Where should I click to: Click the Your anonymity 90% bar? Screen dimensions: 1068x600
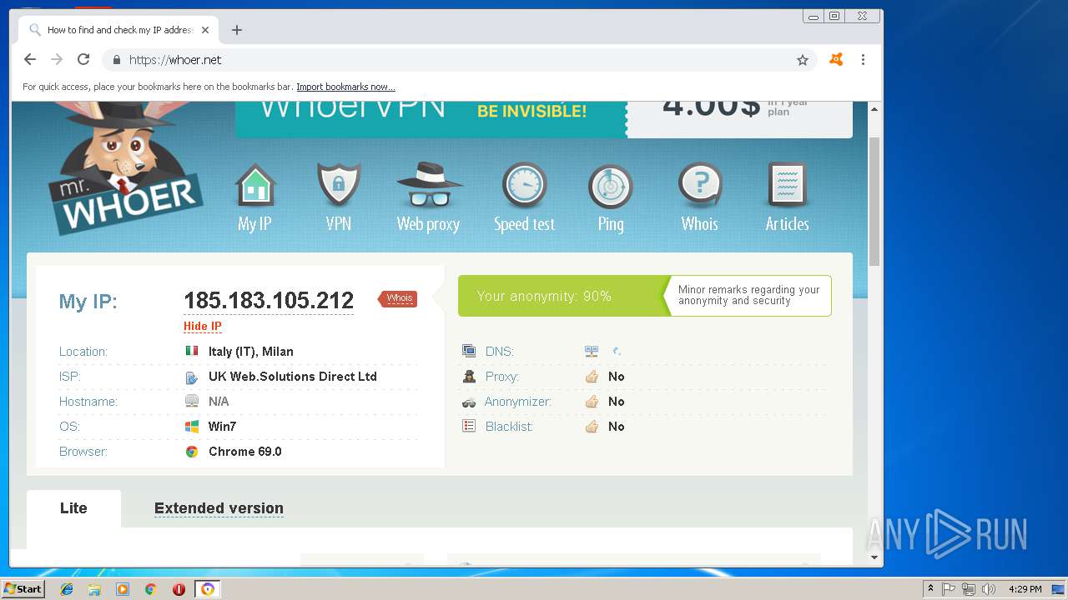tap(563, 296)
